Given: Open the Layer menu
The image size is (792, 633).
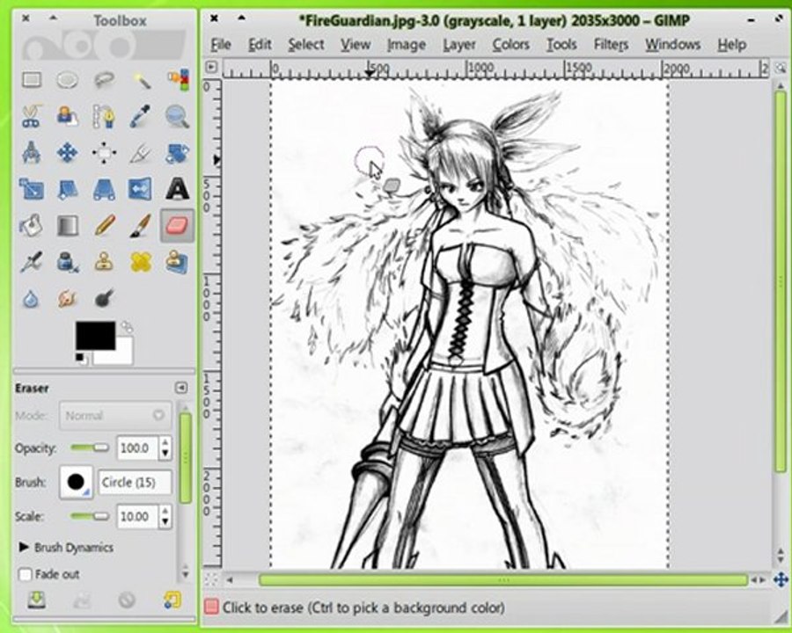Looking at the screenshot, I should pyautogui.click(x=459, y=45).
